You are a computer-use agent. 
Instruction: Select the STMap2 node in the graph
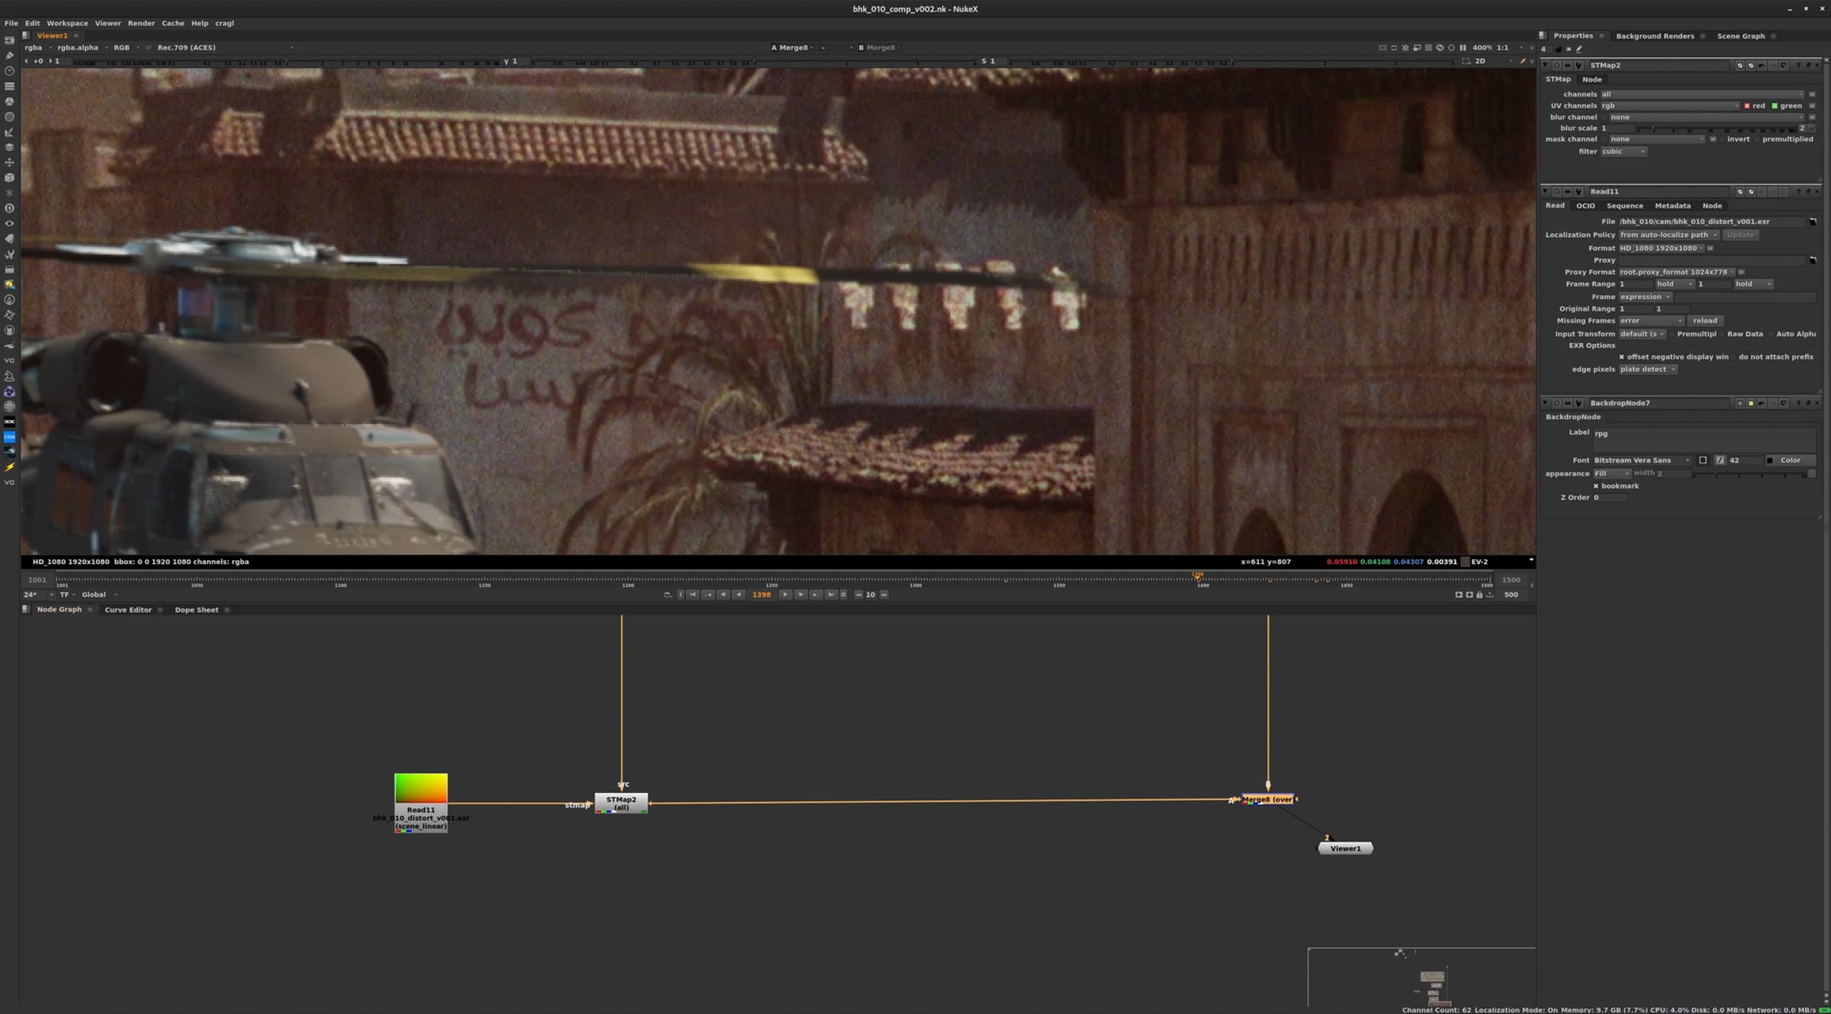click(621, 803)
